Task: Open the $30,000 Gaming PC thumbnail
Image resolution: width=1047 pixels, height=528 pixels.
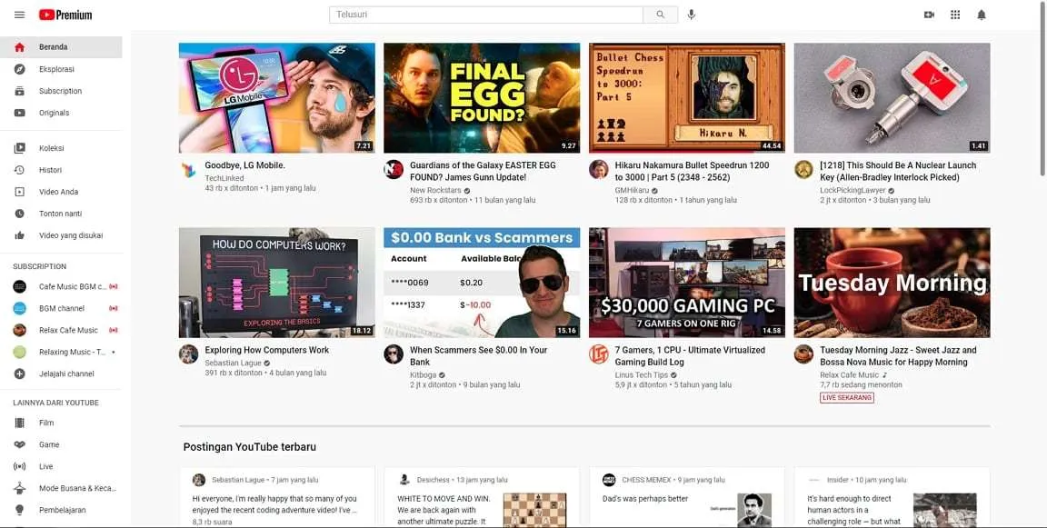Action: point(687,283)
